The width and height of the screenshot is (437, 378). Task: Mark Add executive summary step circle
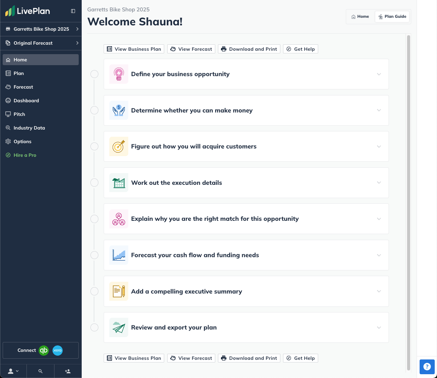(x=95, y=291)
